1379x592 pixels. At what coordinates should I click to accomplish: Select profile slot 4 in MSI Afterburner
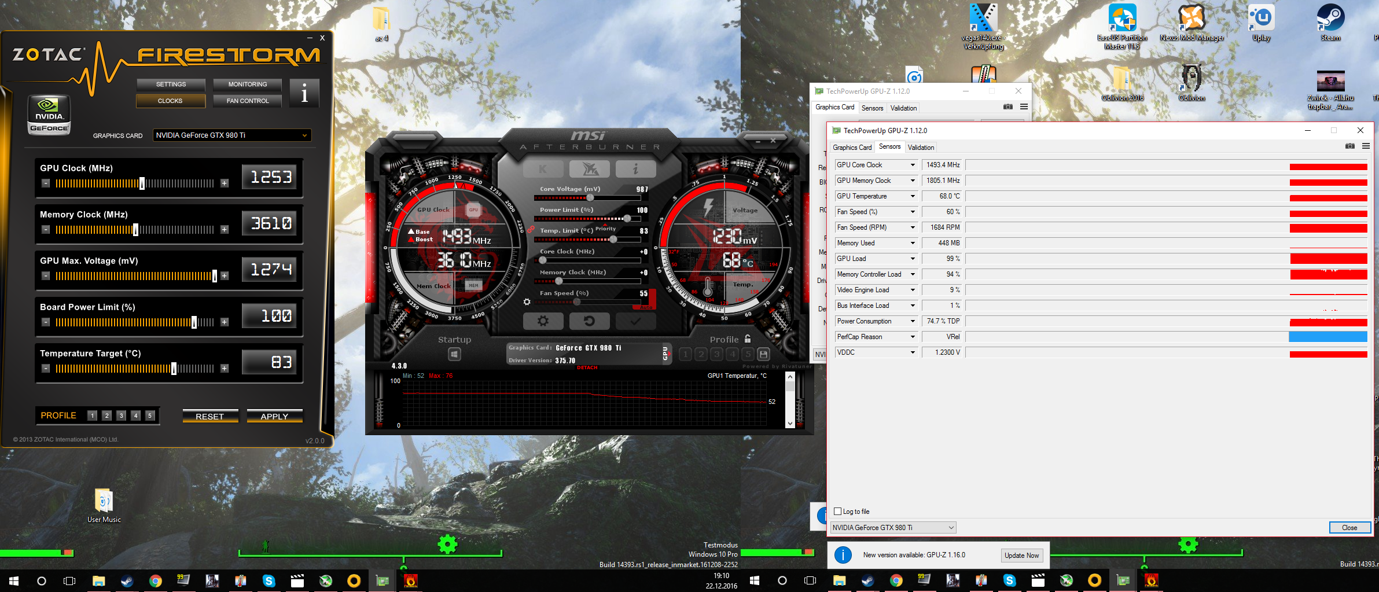(x=733, y=354)
